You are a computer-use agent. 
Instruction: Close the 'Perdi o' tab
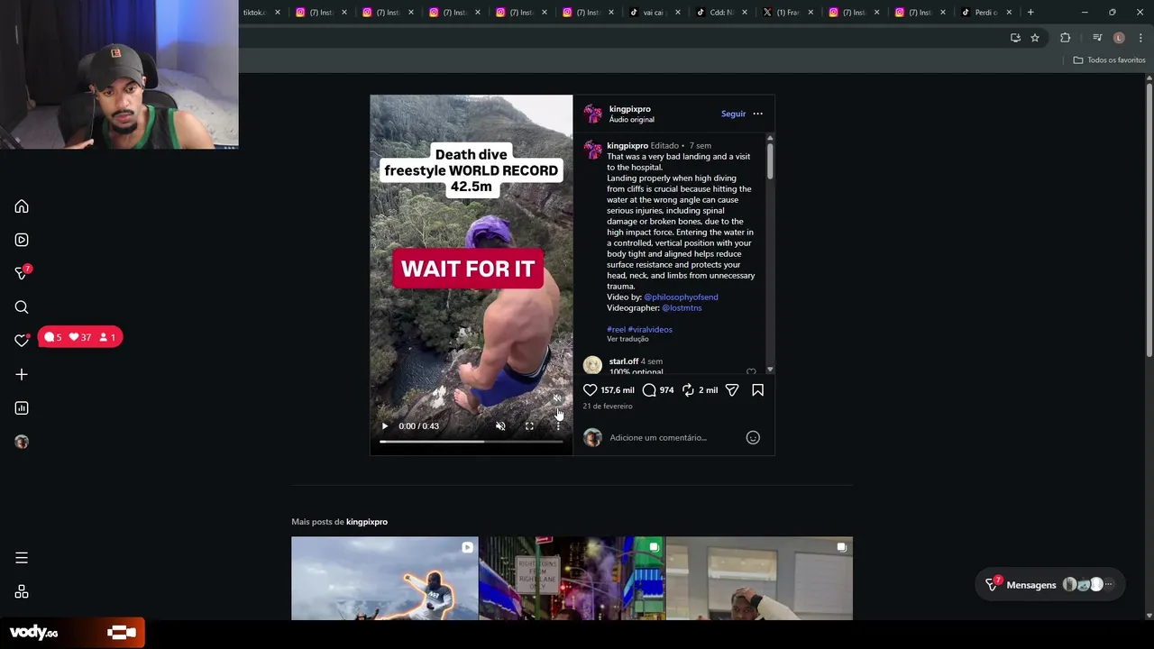pyautogui.click(x=1009, y=13)
